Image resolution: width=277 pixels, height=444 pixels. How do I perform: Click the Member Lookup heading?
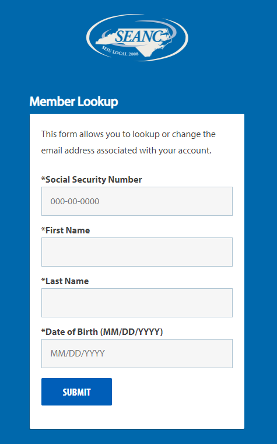click(74, 102)
